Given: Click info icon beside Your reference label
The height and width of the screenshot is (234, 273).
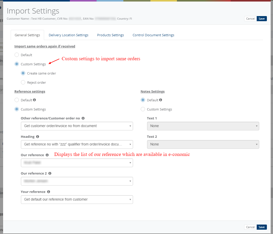Looking at the screenshot, I should (x=49, y=192).
